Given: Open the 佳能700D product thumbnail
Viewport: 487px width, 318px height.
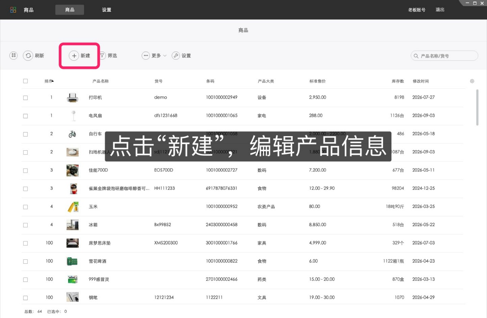Looking at the screenshot, I should 73,170.
